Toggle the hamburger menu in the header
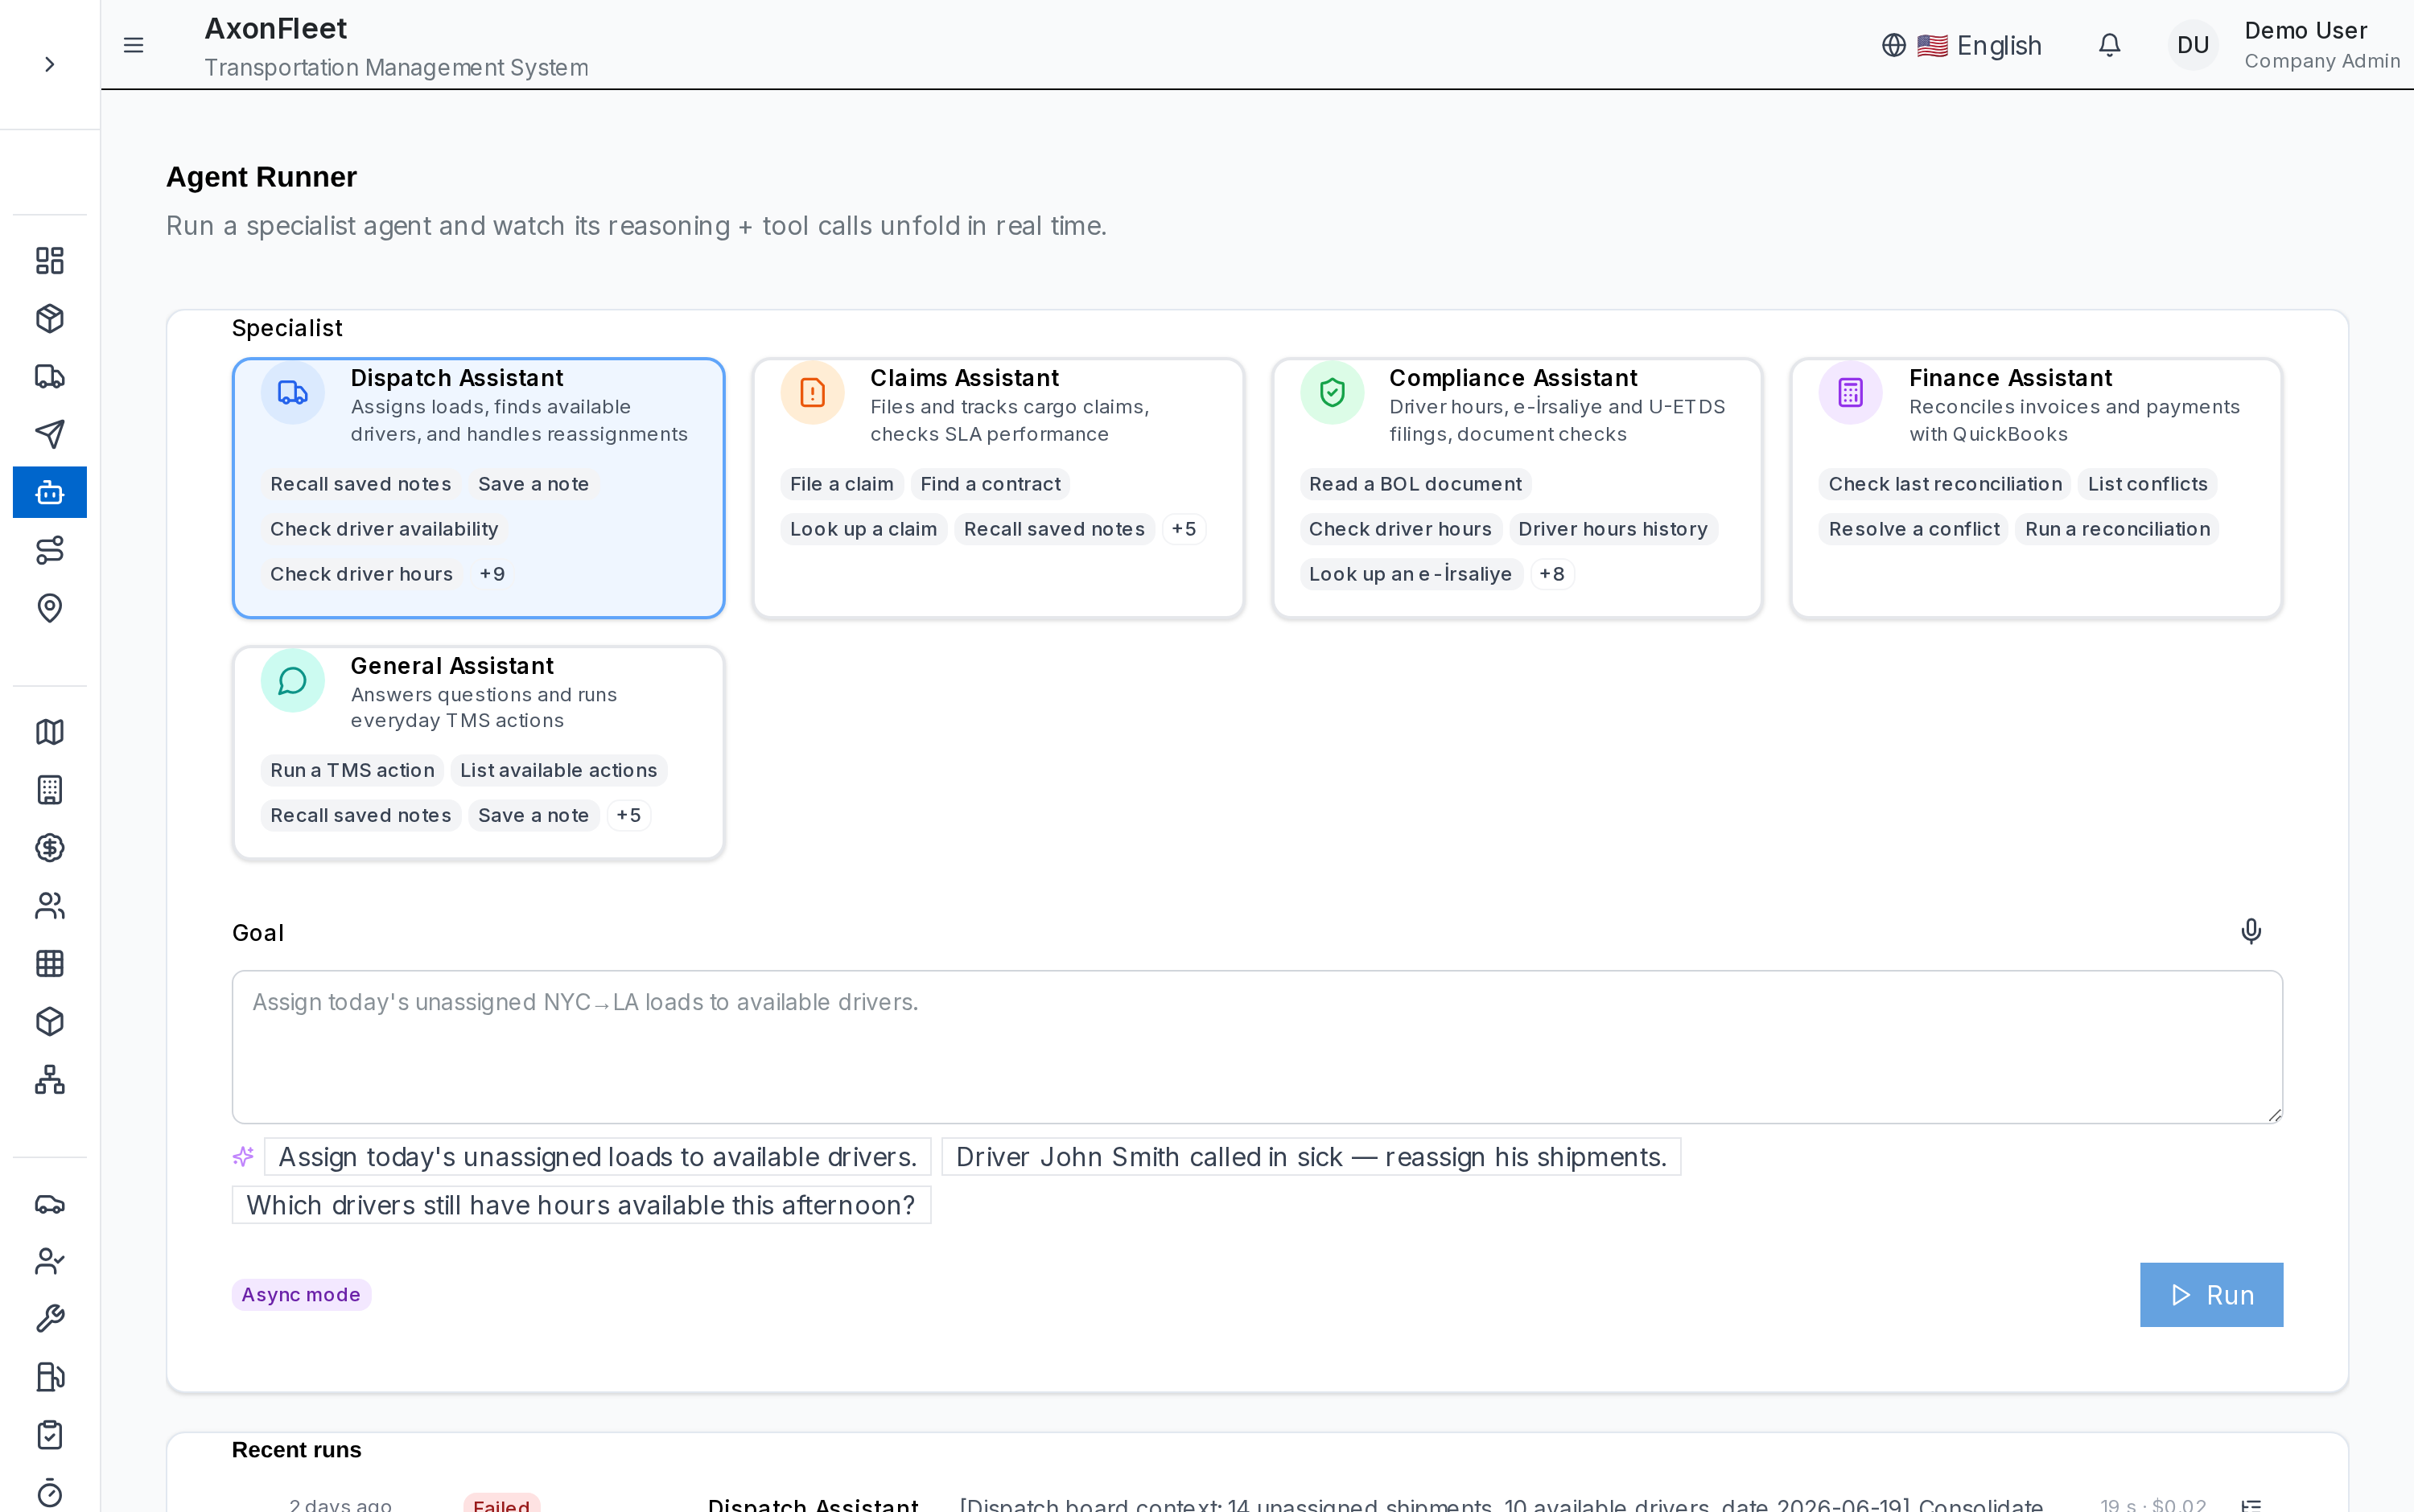Viewport: 2414px width, 1512px height. click(133, 45)
